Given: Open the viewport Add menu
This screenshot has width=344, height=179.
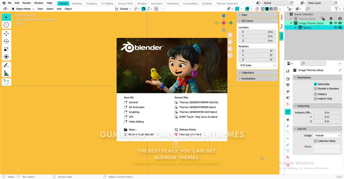Looking at the screenshot, I should click(x=59, y=9).
